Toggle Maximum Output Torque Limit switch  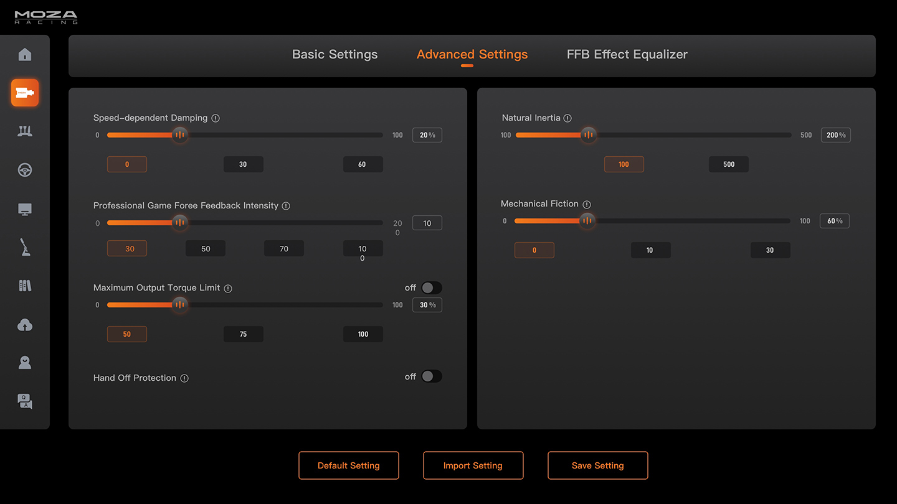[431, 287]
